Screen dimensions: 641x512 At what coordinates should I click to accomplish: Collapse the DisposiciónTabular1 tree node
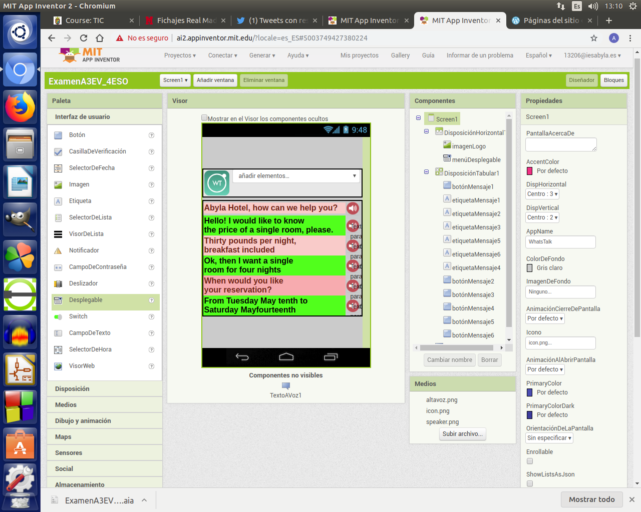pyautogui.click(x=426, y=172)
